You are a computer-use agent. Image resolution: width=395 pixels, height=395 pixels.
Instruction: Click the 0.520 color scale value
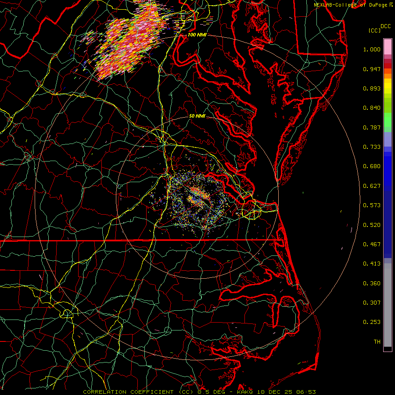click(x=372, y=225)
